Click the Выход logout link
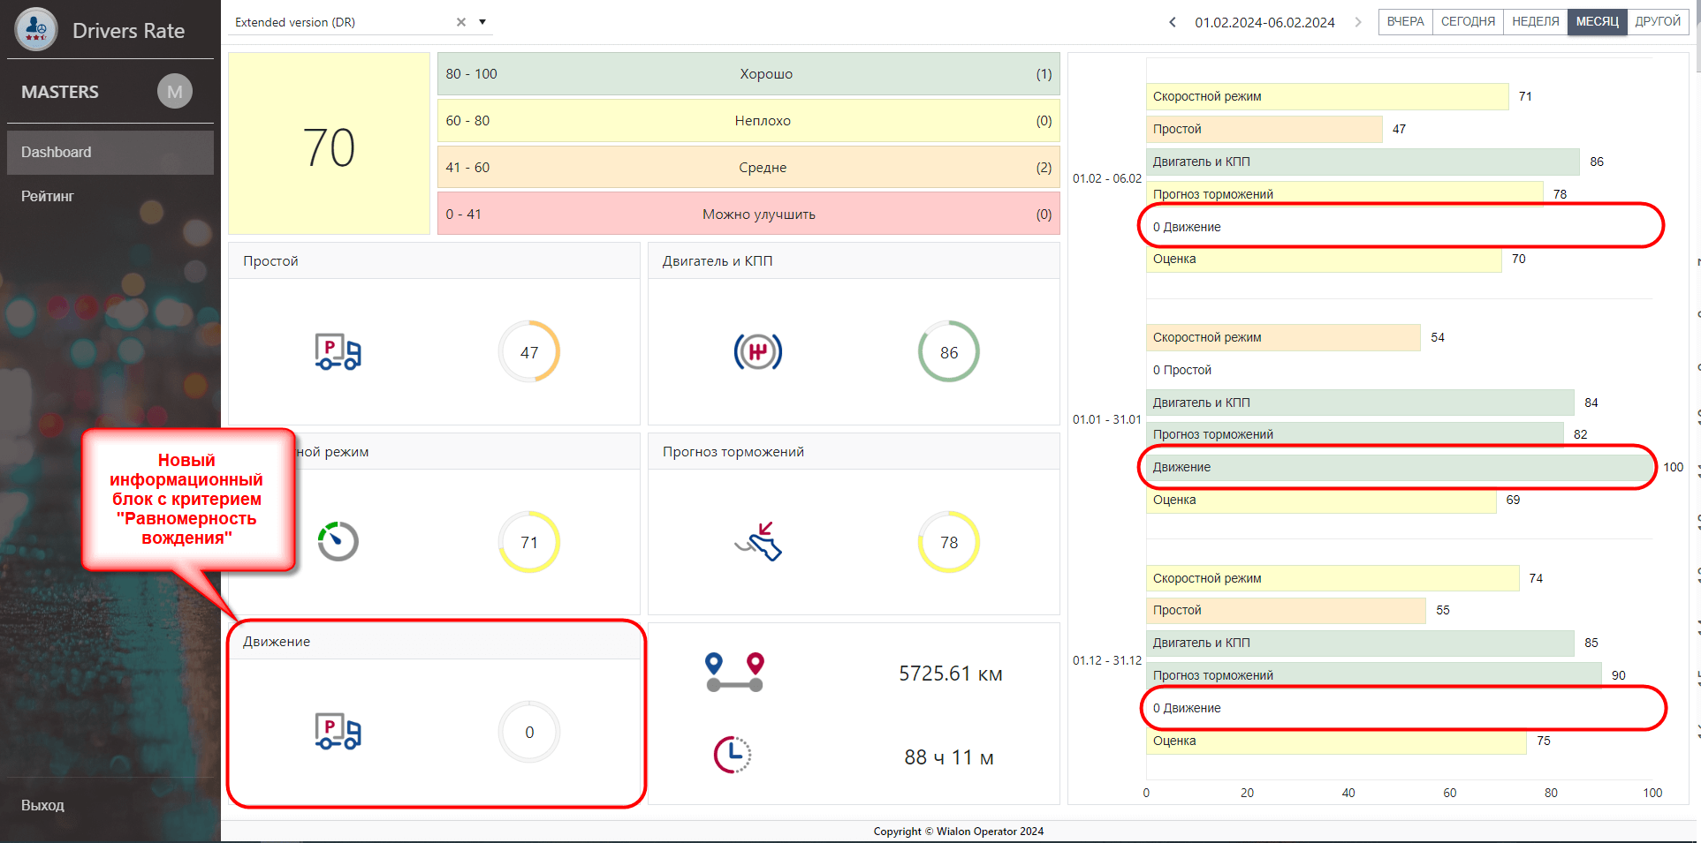 (x=42, y=805)
